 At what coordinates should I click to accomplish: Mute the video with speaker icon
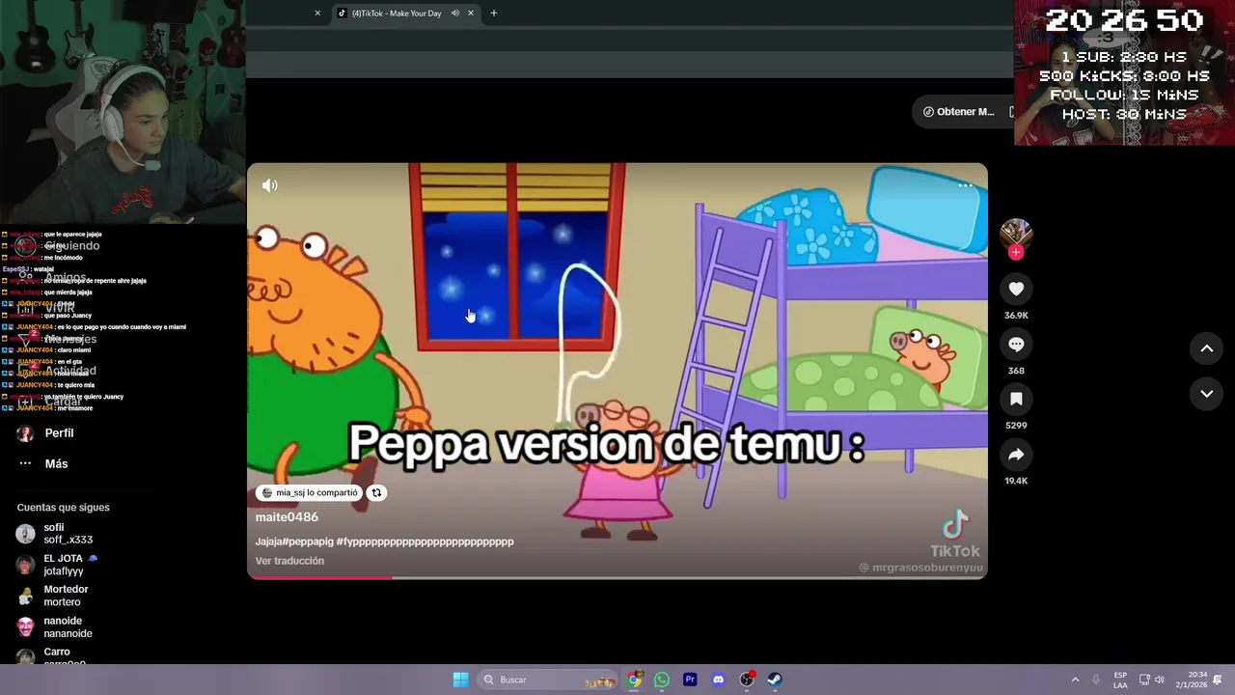(270, 185)
